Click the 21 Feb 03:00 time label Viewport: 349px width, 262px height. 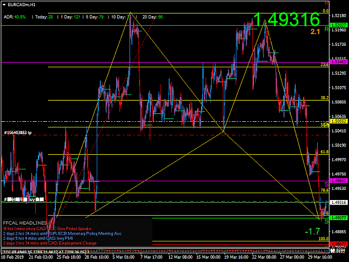coord(41,257)
